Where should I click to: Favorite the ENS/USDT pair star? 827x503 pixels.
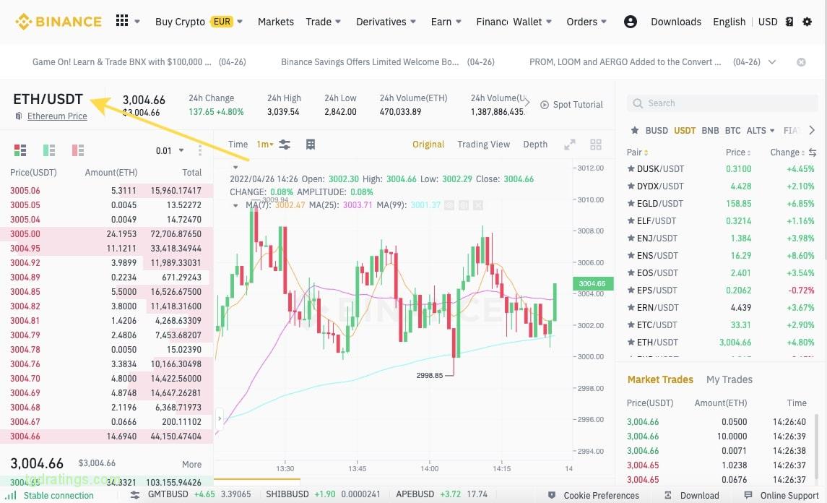click(631, 255)
